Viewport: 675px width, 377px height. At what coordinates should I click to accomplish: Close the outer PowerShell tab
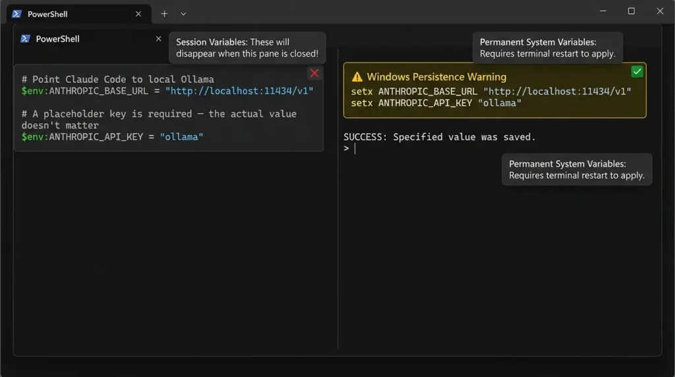pyautogui.click(x=138, y=14)
